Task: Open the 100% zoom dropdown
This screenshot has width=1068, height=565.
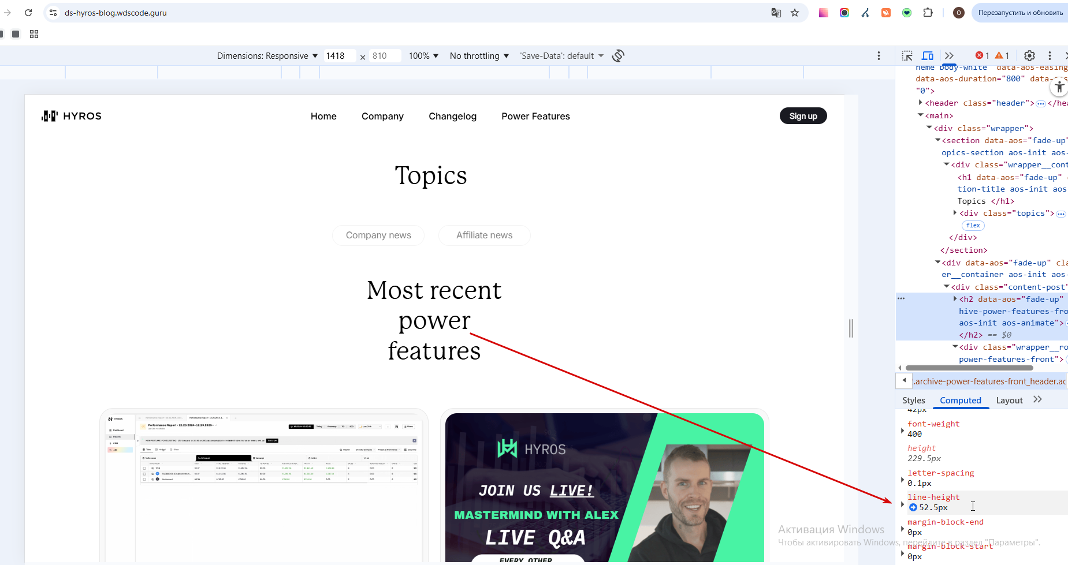Action: 423,55
